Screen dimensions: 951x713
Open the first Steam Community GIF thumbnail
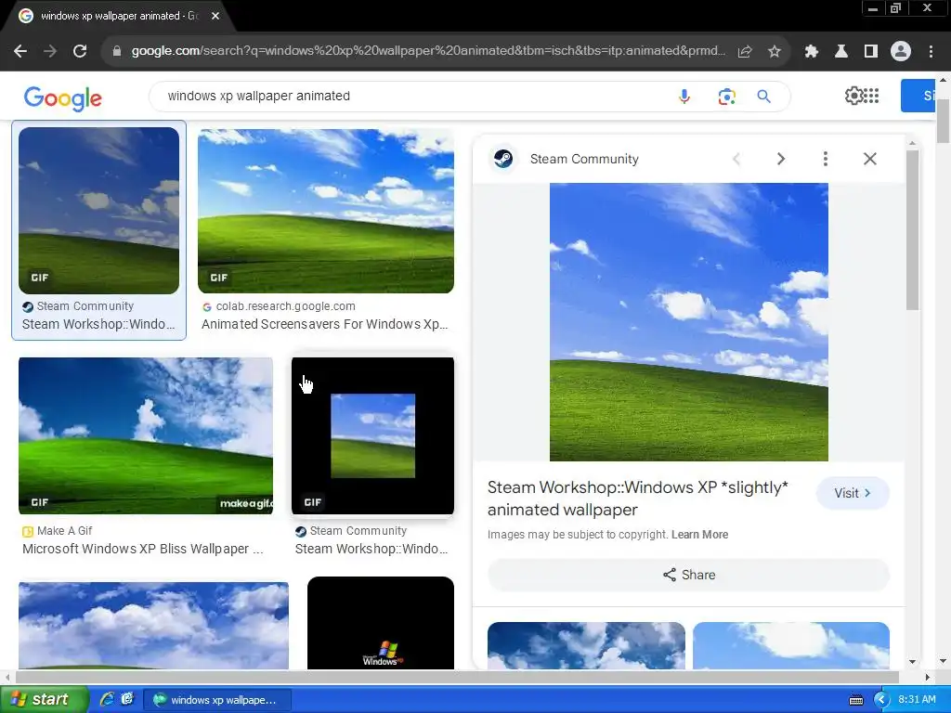pyautogui.click(x=98, y=211)
